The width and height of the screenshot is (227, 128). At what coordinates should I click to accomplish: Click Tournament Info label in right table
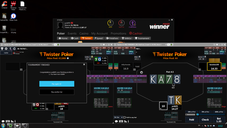(x=171, y=122)
